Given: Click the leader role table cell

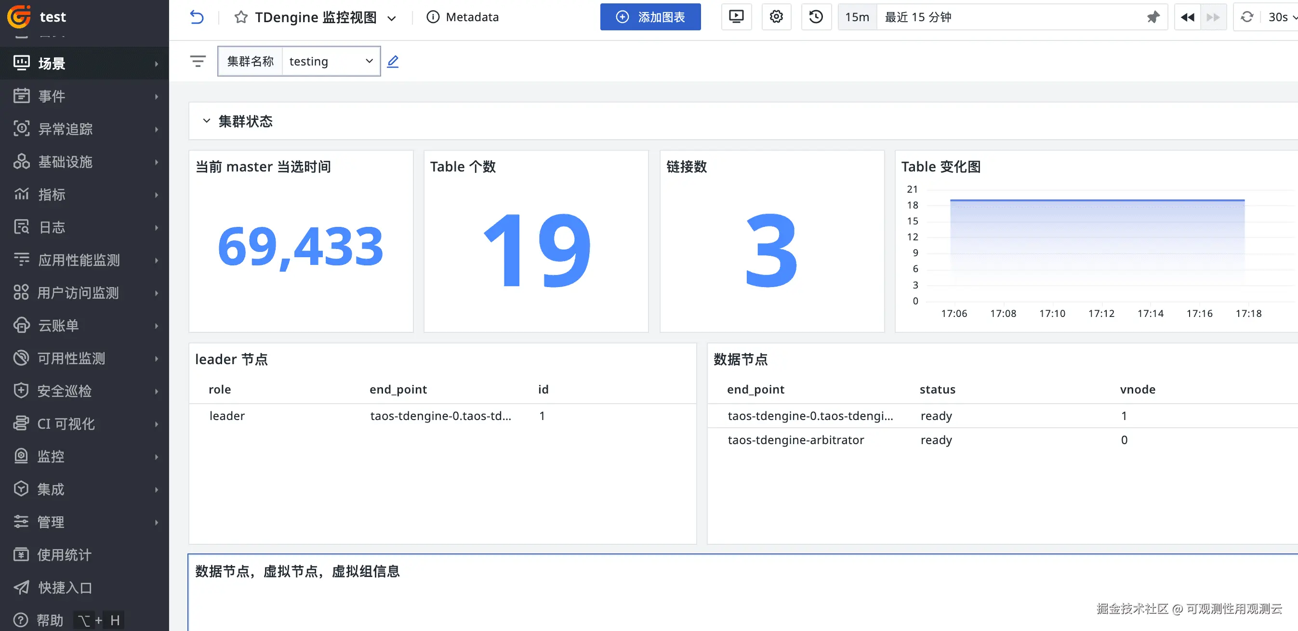Looking at the screenshot, I should click(227, 416).
